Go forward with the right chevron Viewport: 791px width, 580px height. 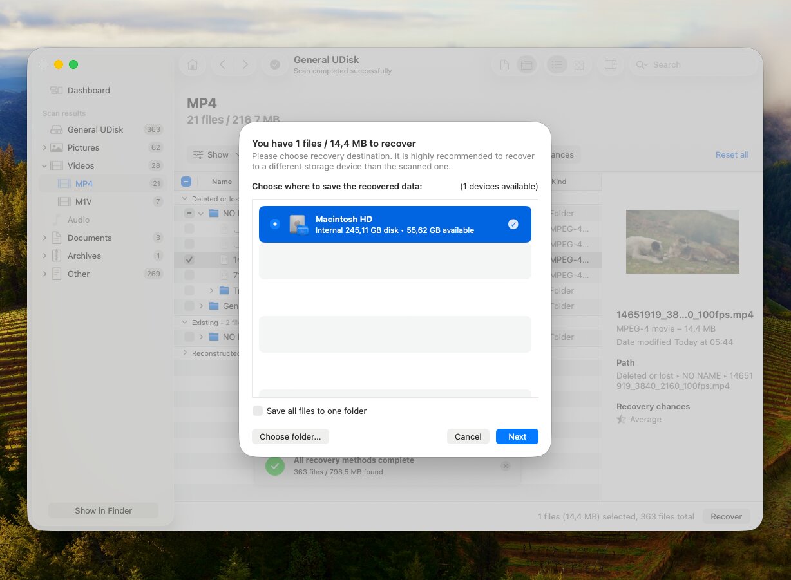tap(245, 64)
